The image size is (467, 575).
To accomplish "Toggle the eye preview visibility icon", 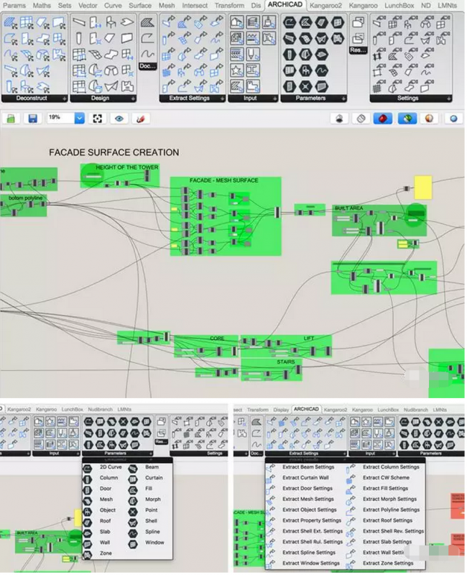I will click(119, 118).
